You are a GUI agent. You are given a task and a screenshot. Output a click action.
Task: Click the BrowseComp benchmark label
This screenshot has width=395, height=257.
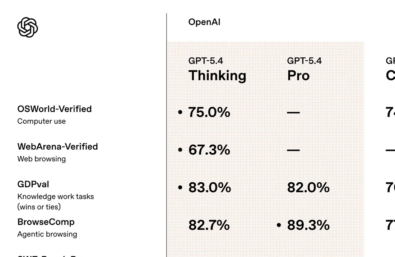pyautogui.click(x=46, y=222)
